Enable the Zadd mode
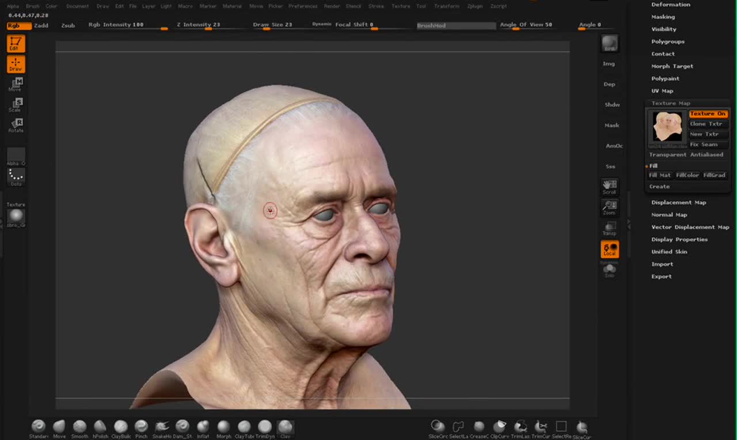Image resolution: width=737 pixels, height=440 pixels. pyautogui.click(x=41, y=25)
